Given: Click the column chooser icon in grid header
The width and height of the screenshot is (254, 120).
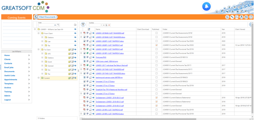Looking at the screenshot, I should (x=89, y=29).
